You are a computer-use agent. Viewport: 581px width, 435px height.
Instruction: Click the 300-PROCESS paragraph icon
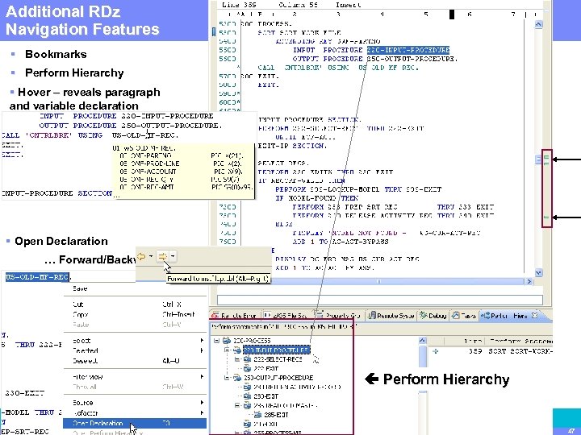point(227,341)
